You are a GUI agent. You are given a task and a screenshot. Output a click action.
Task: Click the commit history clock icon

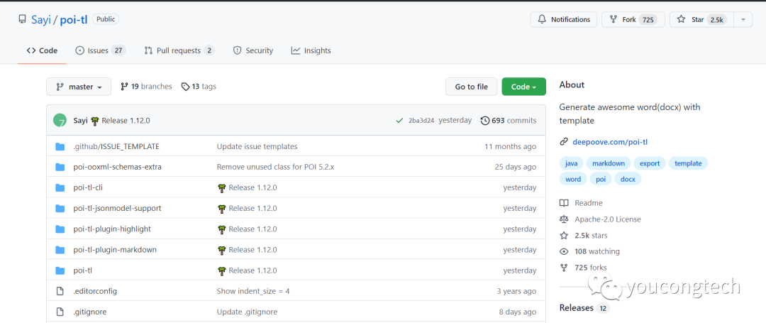[x=485, y=121]
